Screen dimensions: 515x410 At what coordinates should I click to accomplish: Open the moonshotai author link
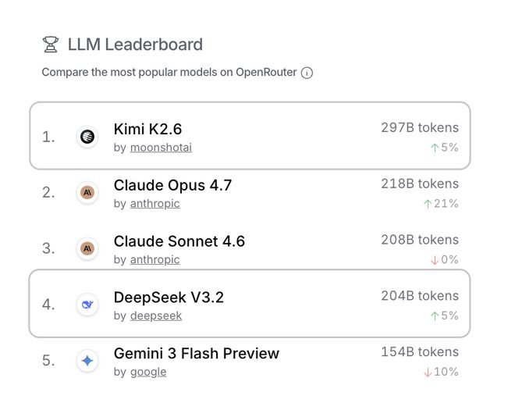pos(161,148)
